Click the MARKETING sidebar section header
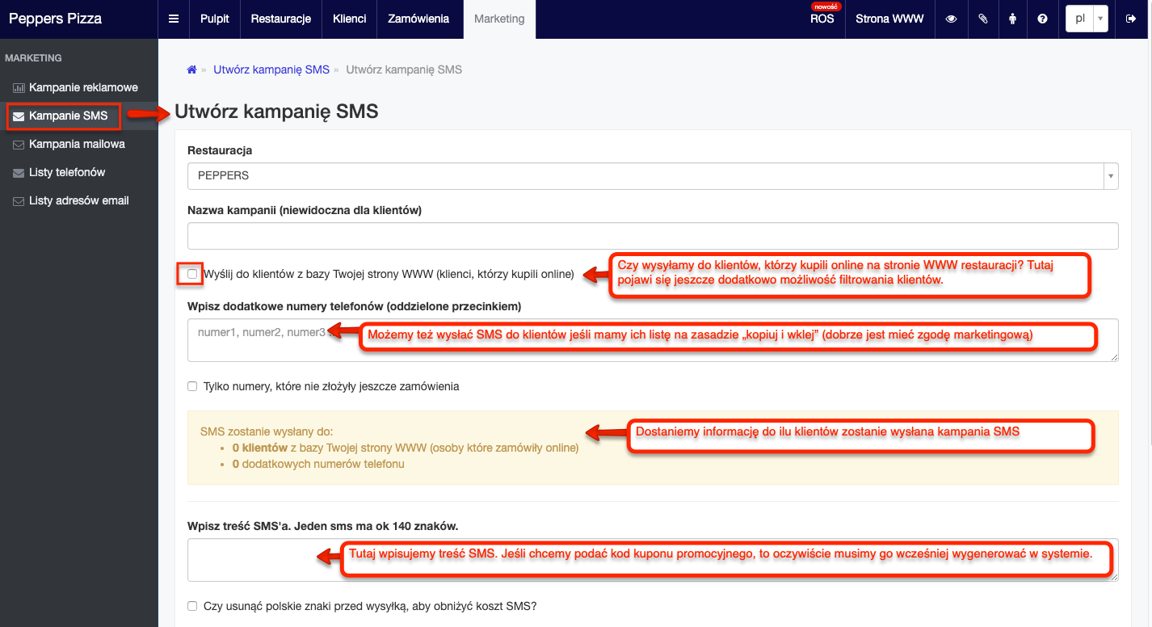 (x=33, y=58)
